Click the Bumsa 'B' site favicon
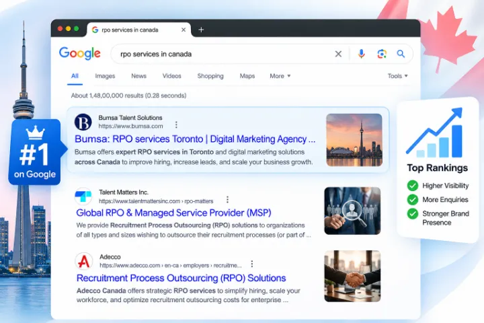Screen dimensions: 484x323 83,122
